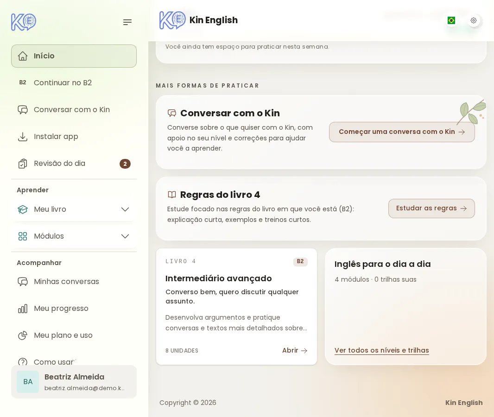
Task: Click the chat icon beside Minhas conversas
Action: pos(23,282)
